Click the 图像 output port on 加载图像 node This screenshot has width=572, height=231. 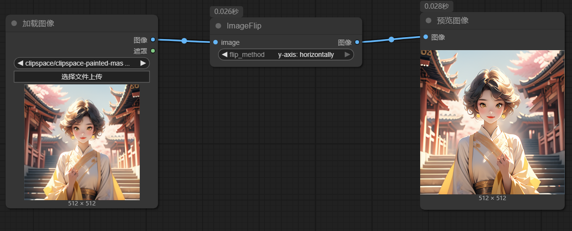click(153, 40)
